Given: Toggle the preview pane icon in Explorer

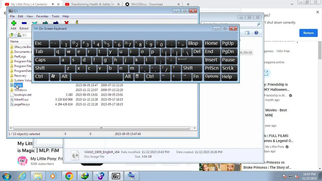Looking at the screenshot, I should point(247,33).
